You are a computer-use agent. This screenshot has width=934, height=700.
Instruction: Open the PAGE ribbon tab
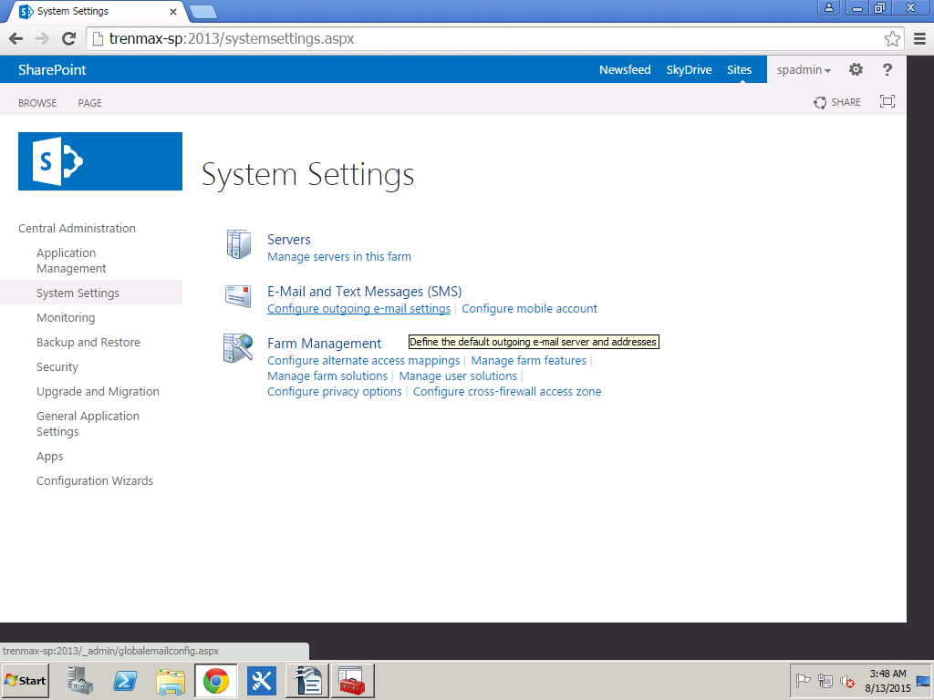[x=89, y=103]
